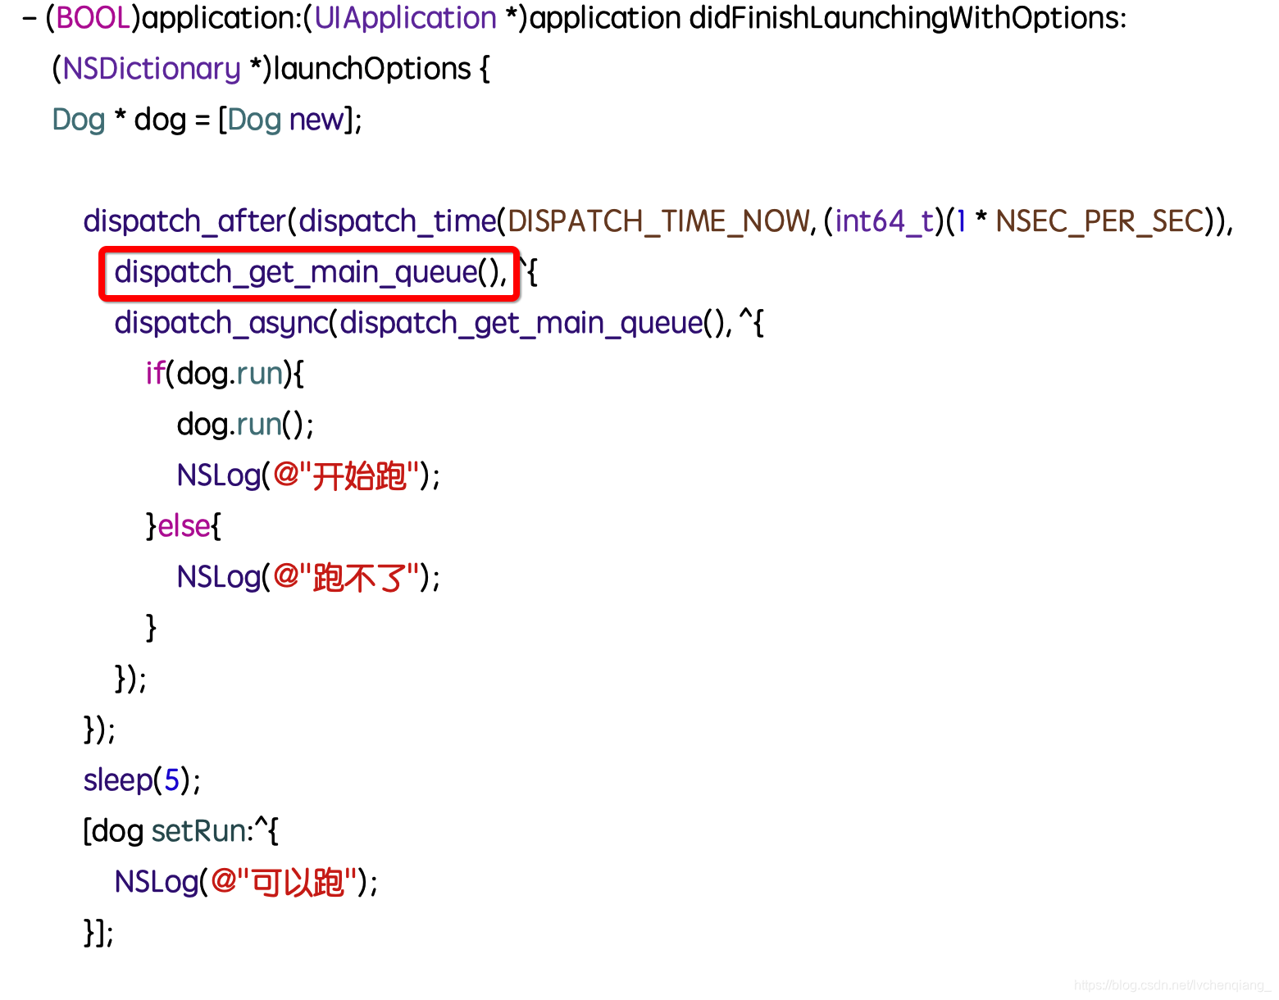This screenshot has height=1000, width=1279.
Task: Click the BOOL return type keyword
Action: point(93,18)
